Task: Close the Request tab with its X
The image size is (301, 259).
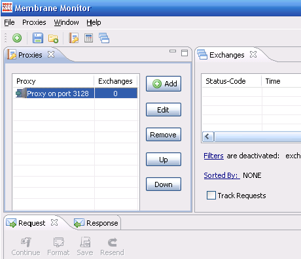Action: 54,222
